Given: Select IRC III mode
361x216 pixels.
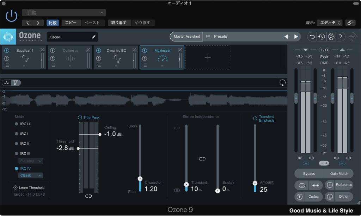Looking at the screenshot, I should [23, 153].
